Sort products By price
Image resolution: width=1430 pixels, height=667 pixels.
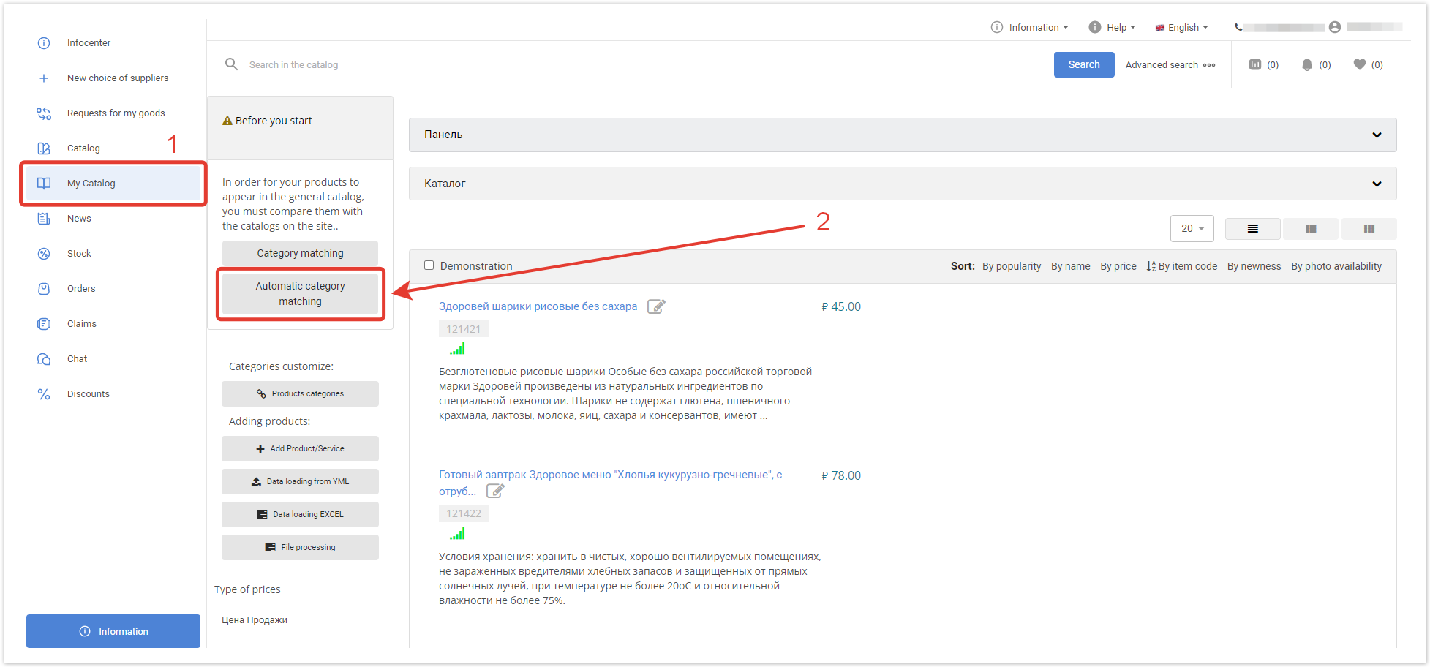pos(1118,267)
